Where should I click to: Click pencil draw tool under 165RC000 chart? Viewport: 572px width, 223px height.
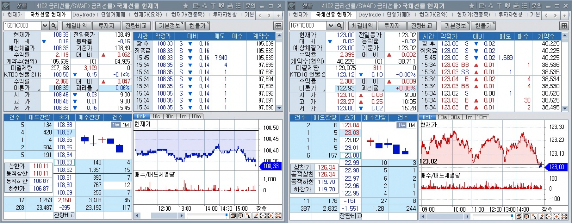click(x=255, y=216)
